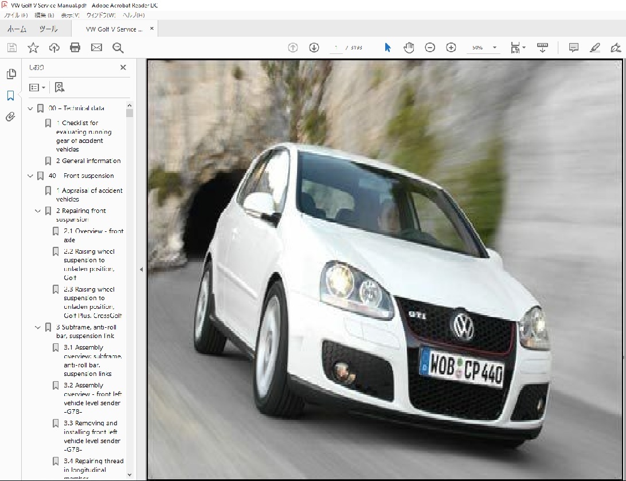Open bookmark 3.1 Assembly overview: subframe

click(x=93, y=360)
